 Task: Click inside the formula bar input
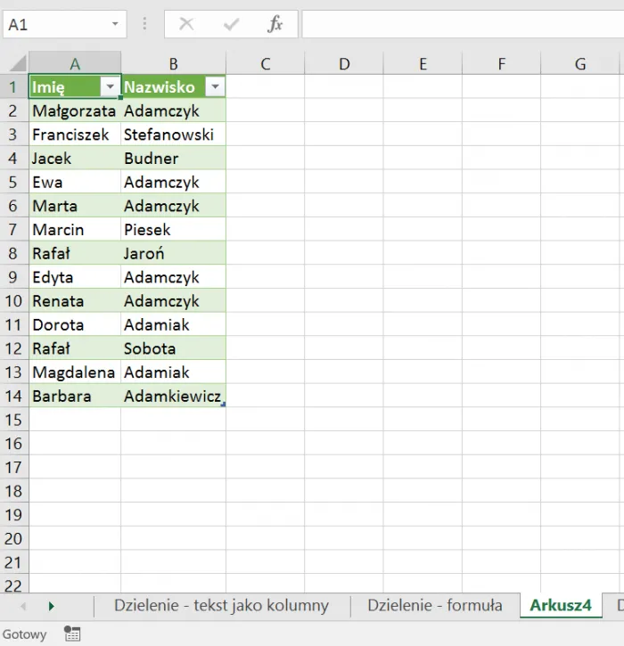462,25
